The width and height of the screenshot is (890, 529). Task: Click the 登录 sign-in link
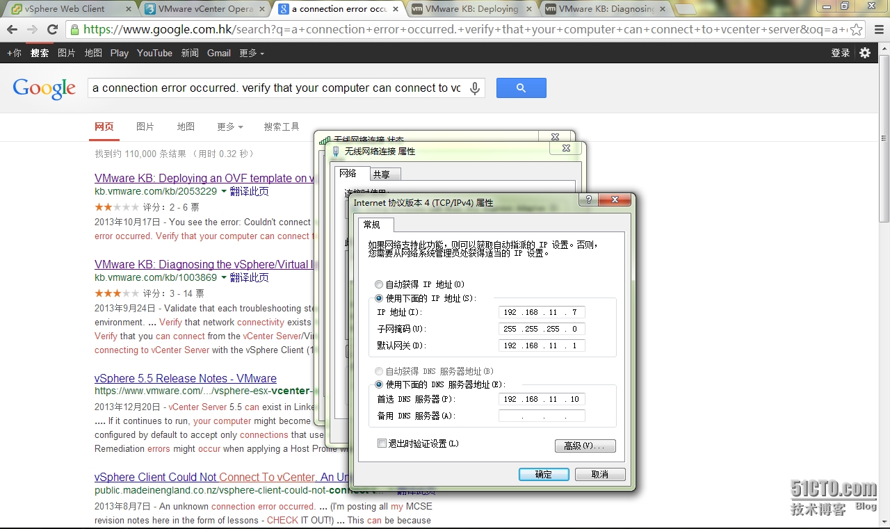tap(841, 53)
